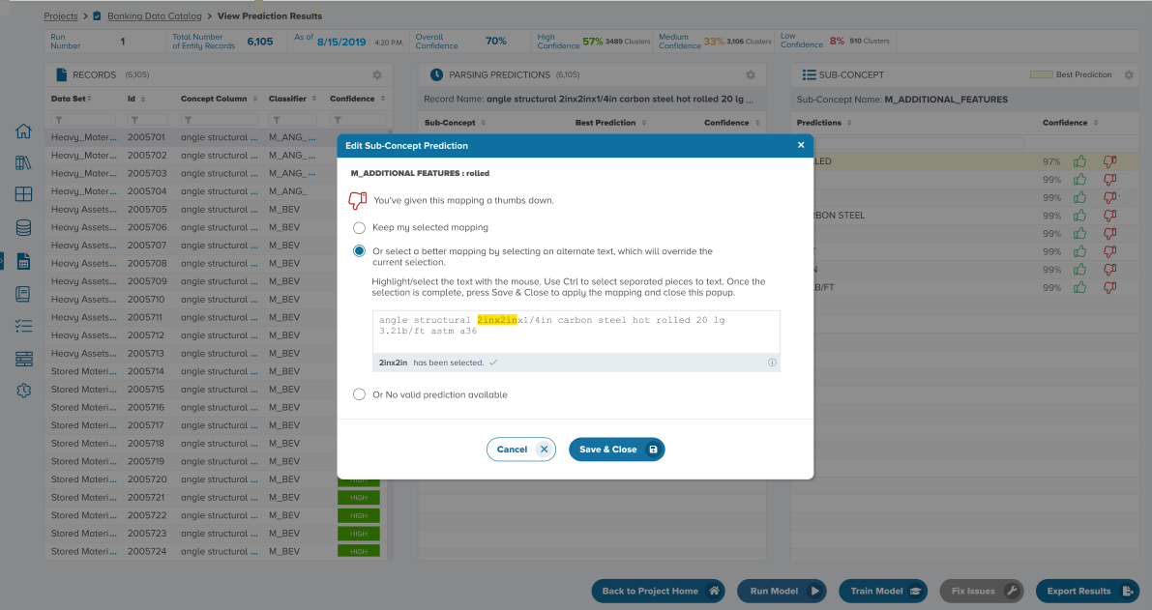Viewport: 1152px width, 610px height.
Task: Select 'Keep my selected mapping' option
Action: click(x=360, y=228)
